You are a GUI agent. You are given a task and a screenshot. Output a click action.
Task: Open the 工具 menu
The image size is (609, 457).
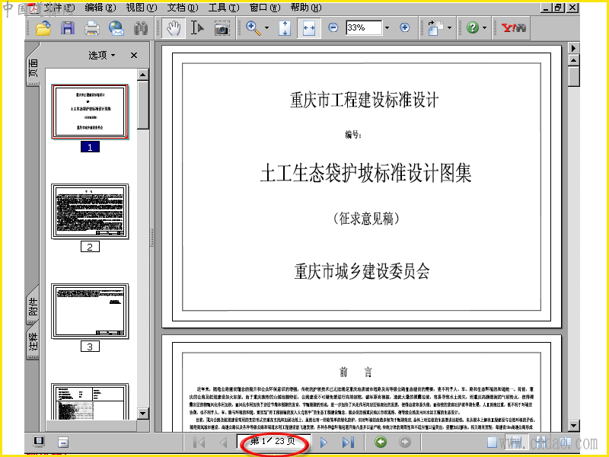224,8
